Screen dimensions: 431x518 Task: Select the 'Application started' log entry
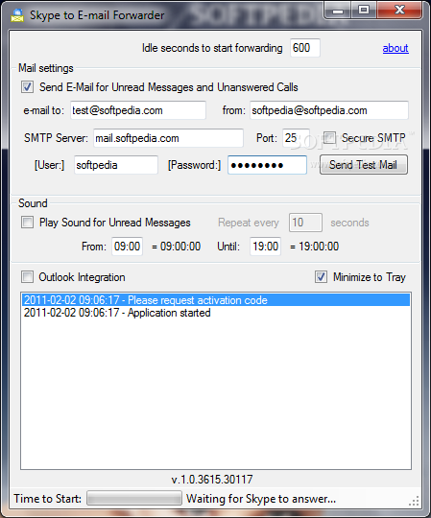[216, 313]
